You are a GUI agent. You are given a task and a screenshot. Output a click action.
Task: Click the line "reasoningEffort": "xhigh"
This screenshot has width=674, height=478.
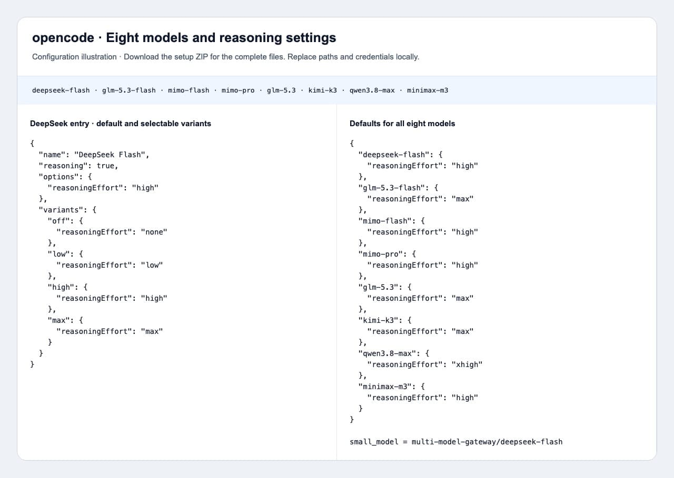[425, 364]
